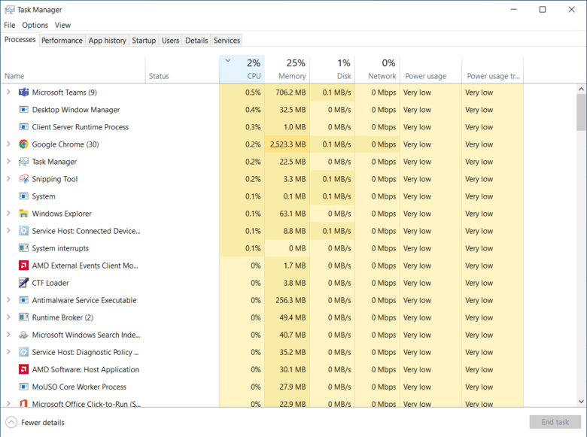This screenshot has height=437, width=587.
Task: Click the Snipping Tool process icon
Action: pos(23,179)
